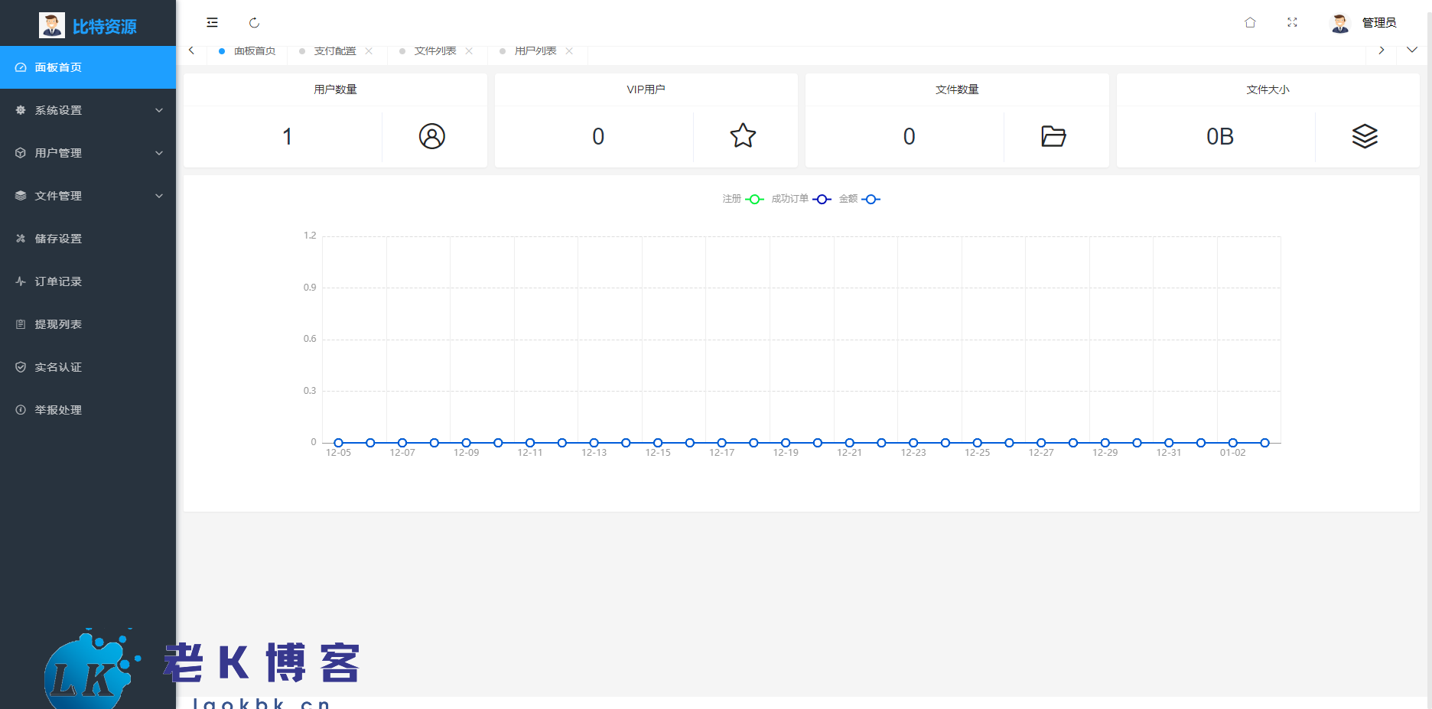Open the tab options dropdown arrow
Image resolution: width=1432 pixels, height=709 pixels.
[x=1412, y=50]
